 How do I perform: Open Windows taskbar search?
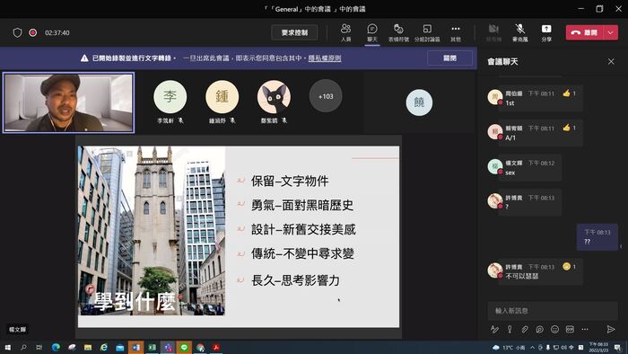coord(23,347)
